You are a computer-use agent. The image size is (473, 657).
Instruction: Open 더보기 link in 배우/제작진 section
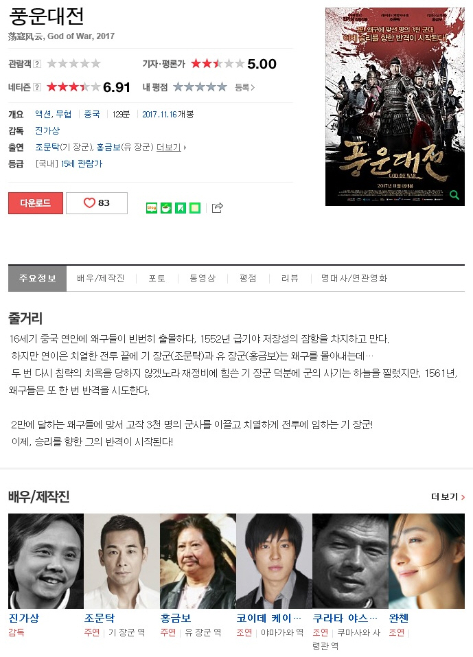pos(448,497)
